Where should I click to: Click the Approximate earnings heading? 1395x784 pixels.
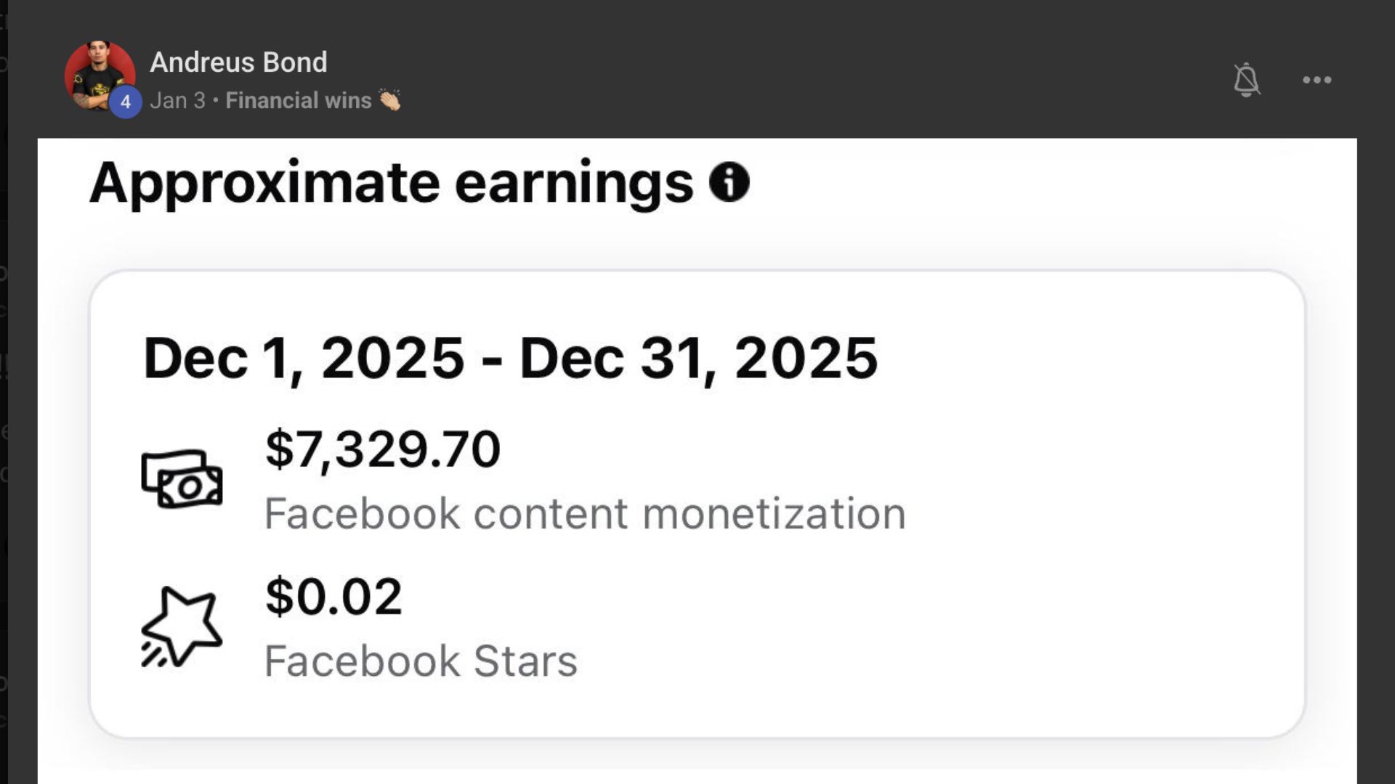391,181
